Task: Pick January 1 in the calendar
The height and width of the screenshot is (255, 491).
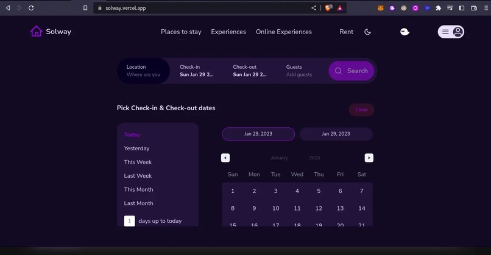Action: tap(233, 191)
